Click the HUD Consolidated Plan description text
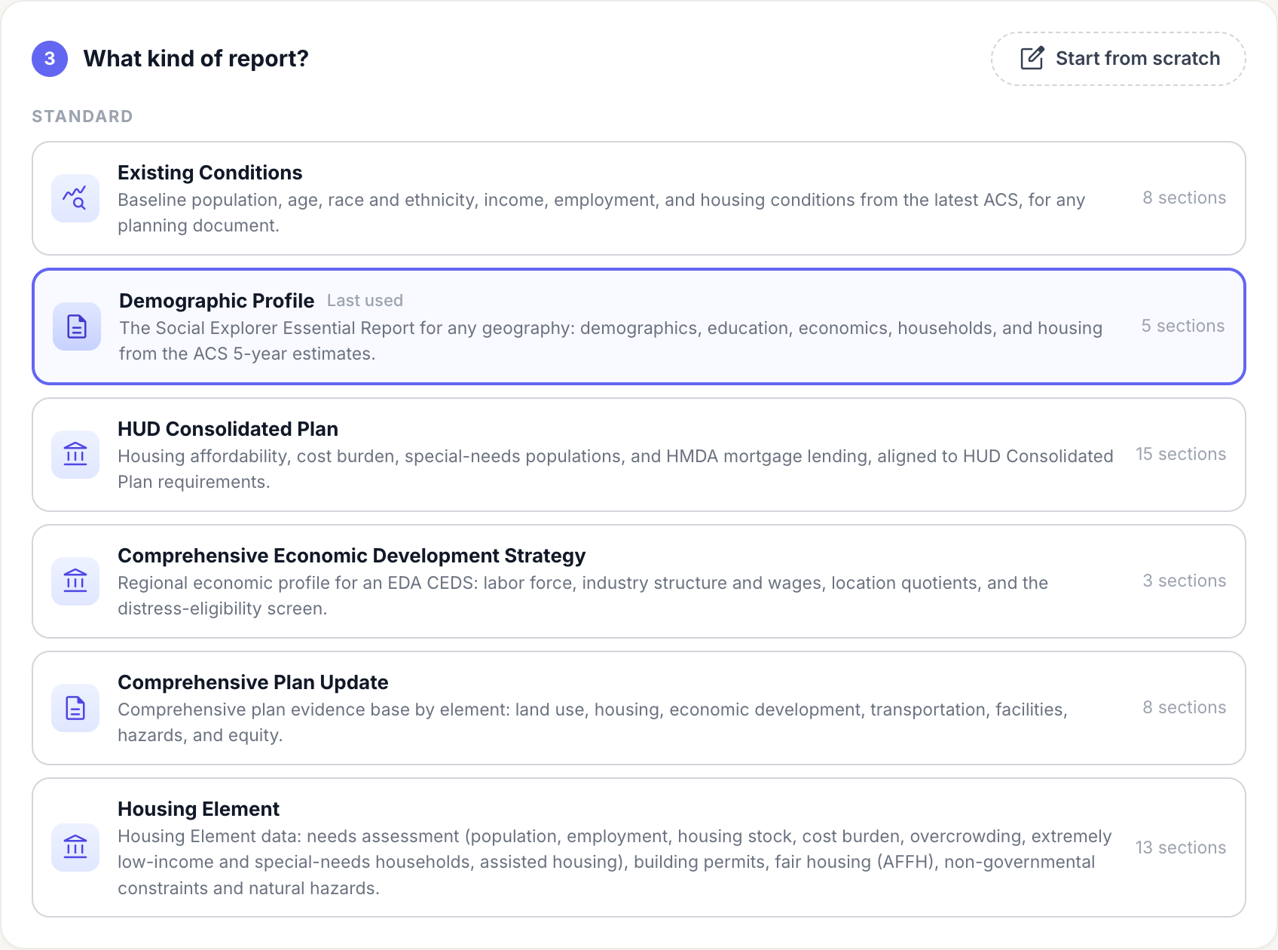The image size is (1278, 950). [616, 469]
